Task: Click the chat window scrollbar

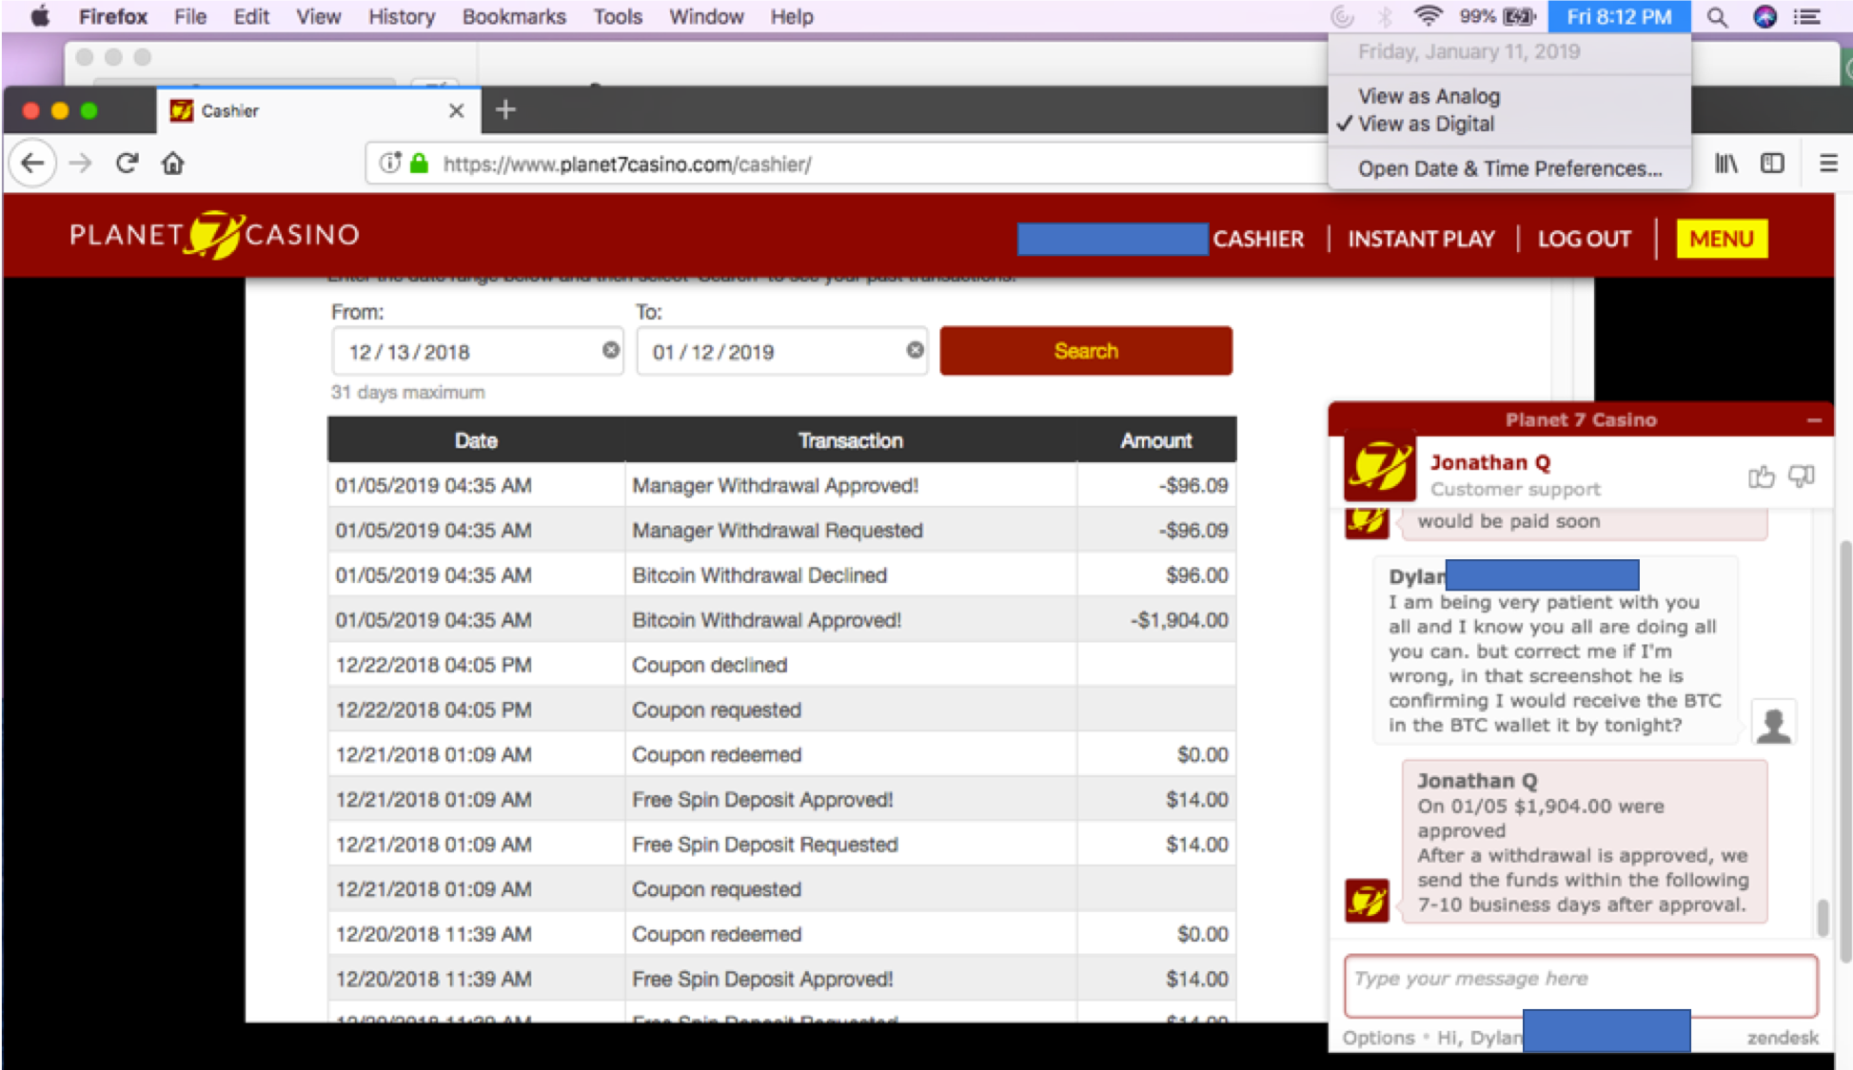Action: (x=1823, y=917)
